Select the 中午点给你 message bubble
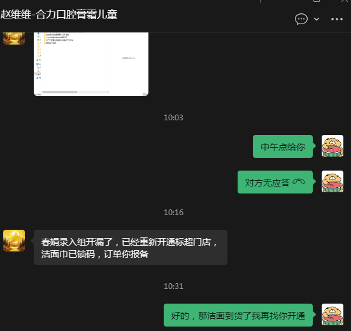 click(x=283, y=146)
